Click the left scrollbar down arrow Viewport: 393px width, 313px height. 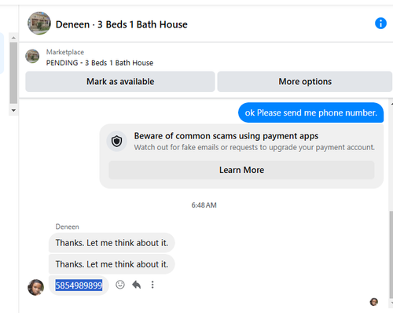point(13,110)
